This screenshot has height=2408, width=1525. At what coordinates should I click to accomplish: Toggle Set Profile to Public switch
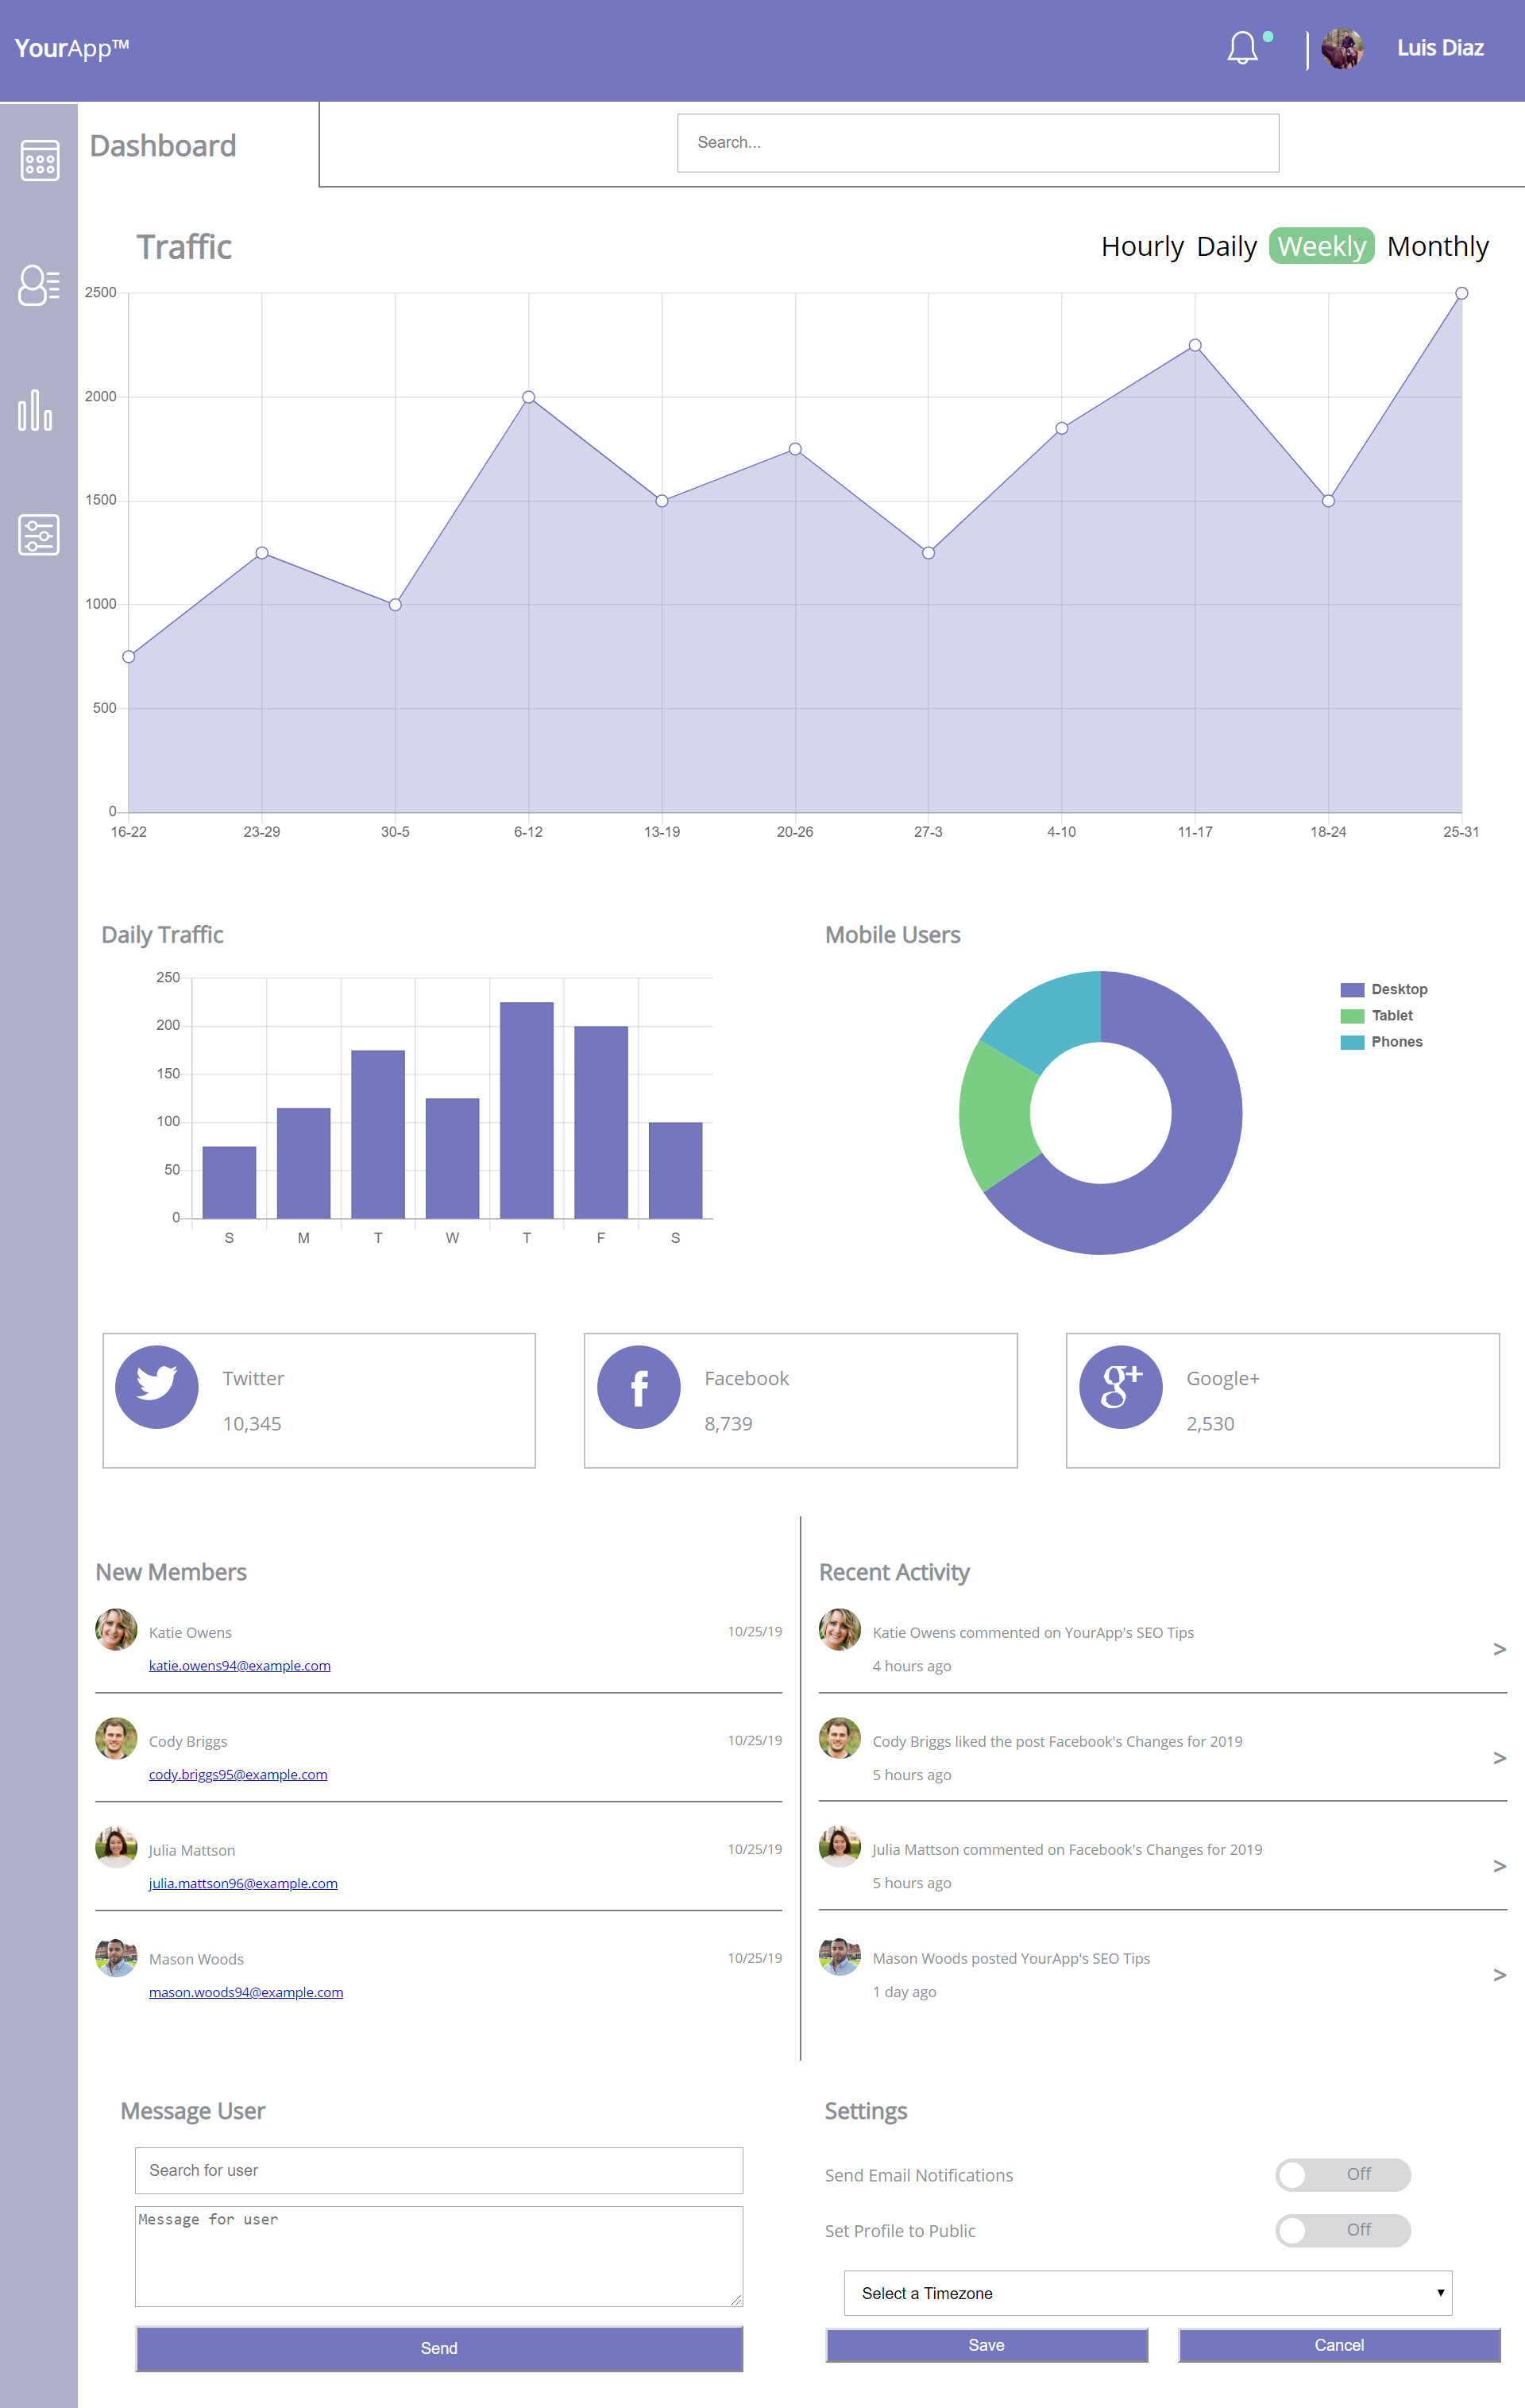coord(1342,2230)
